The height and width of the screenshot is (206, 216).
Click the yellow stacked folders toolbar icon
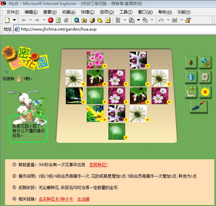[100, 20]
